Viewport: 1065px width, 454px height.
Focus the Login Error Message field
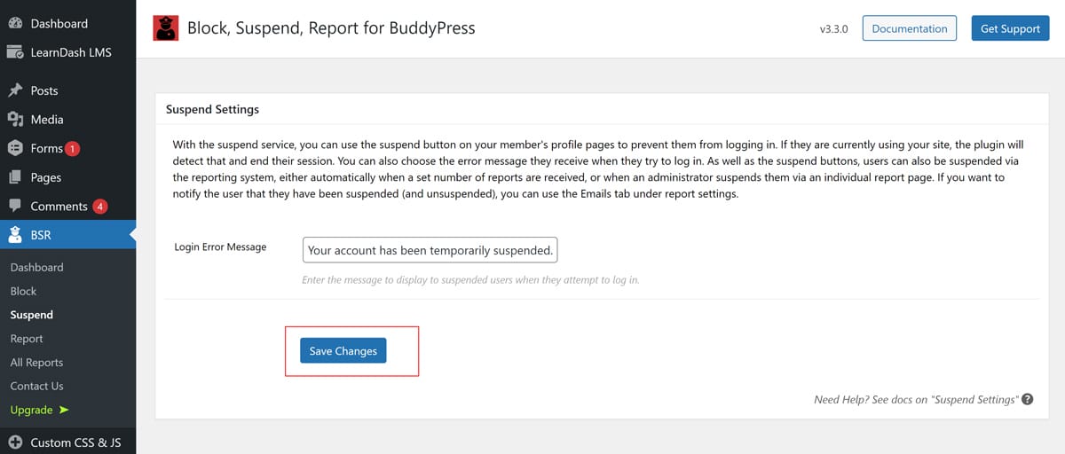[430, 250]
